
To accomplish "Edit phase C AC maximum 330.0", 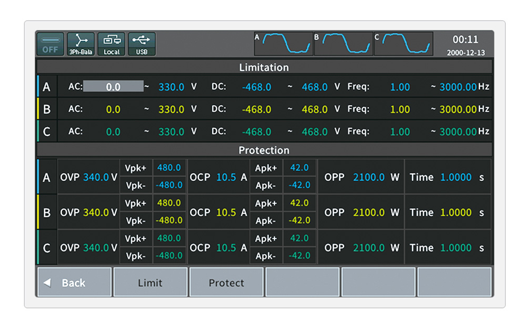I will point(171,132).
